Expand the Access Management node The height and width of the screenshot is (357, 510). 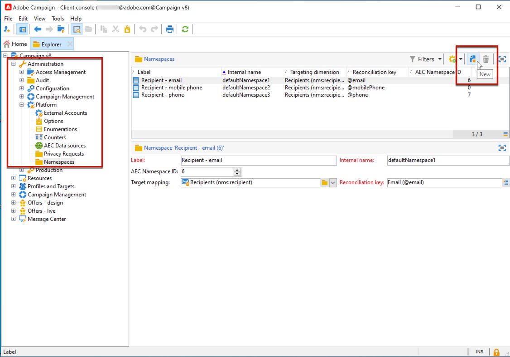tap(21, 72)
